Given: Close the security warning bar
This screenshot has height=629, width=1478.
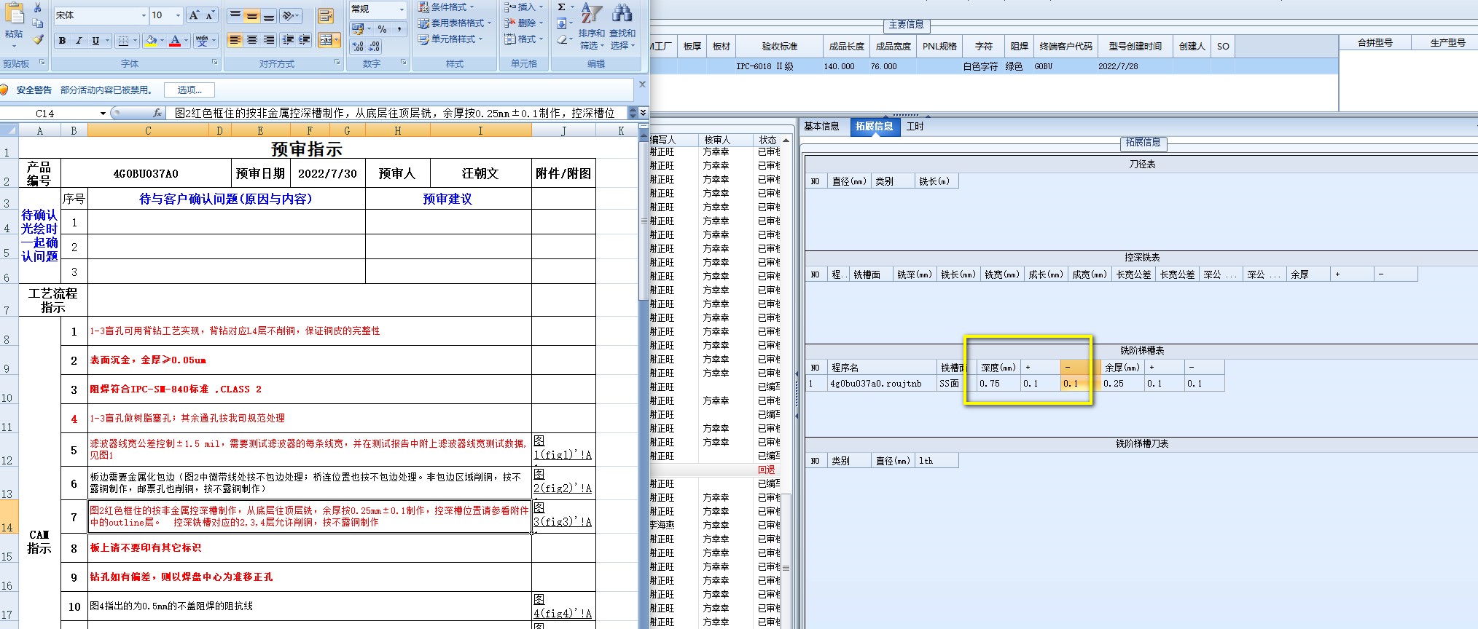Looking at the screenshot, I should click(x=642, y=84).
